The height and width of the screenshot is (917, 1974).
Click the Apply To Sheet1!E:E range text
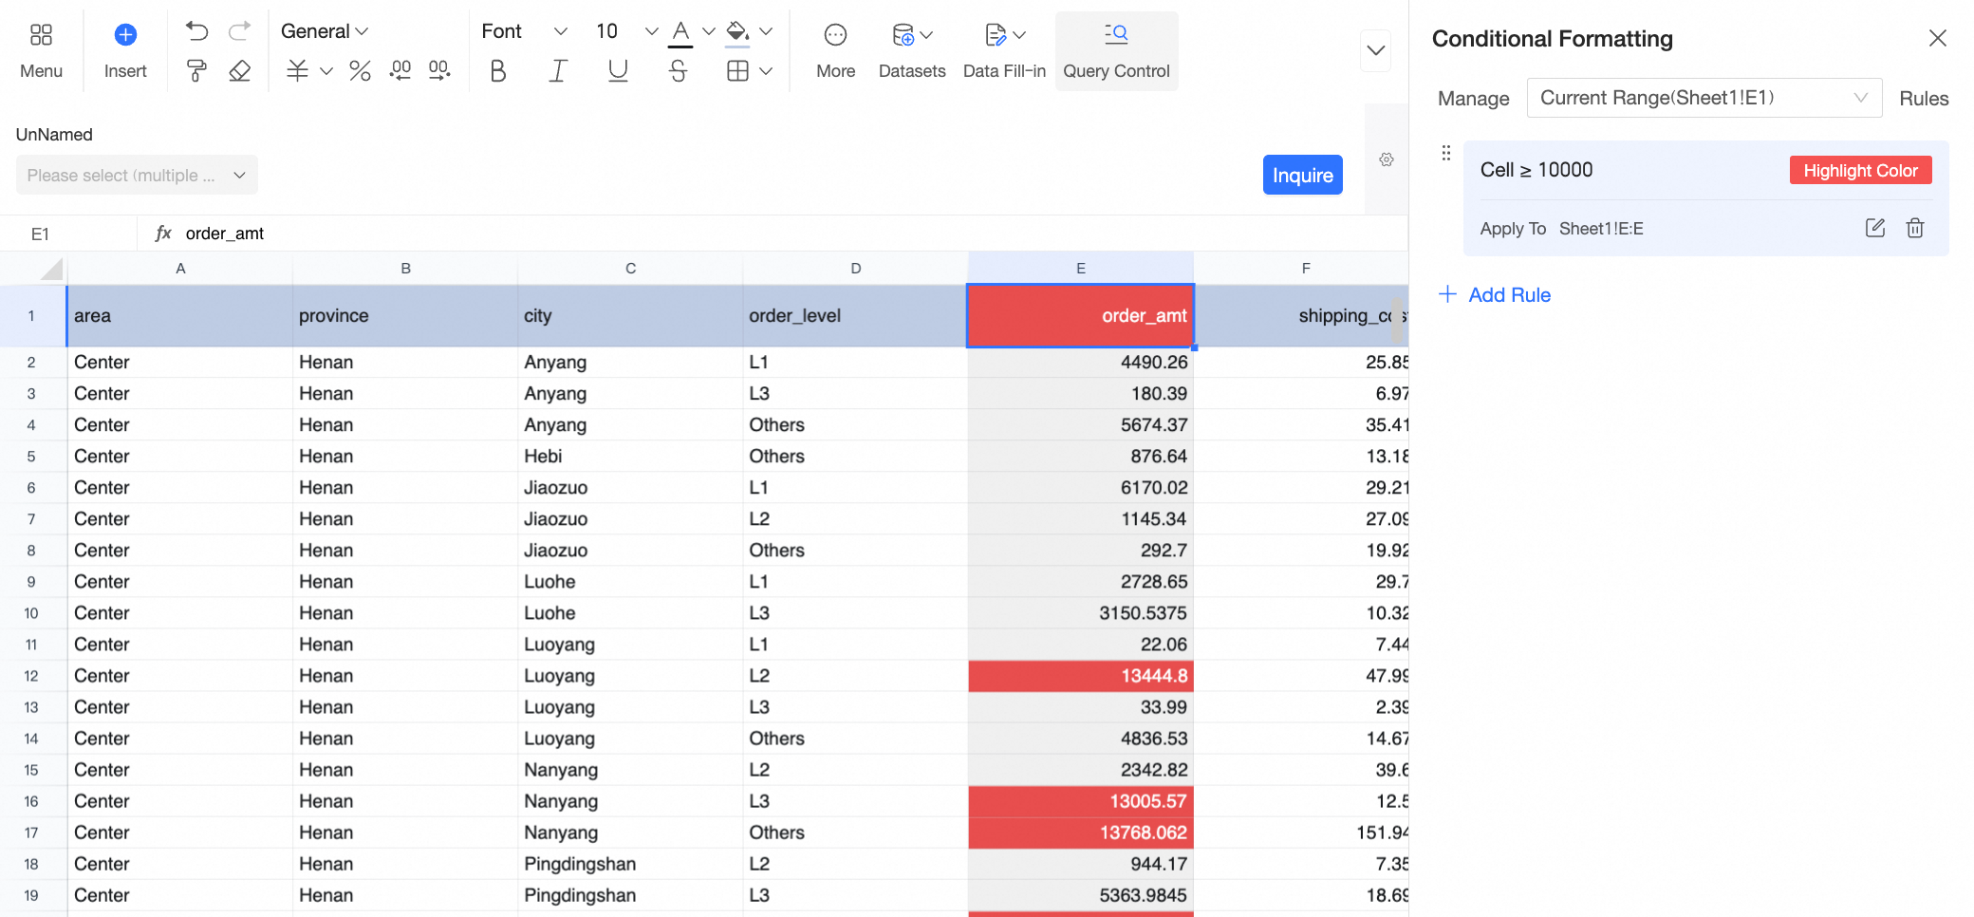(1561, 229)
